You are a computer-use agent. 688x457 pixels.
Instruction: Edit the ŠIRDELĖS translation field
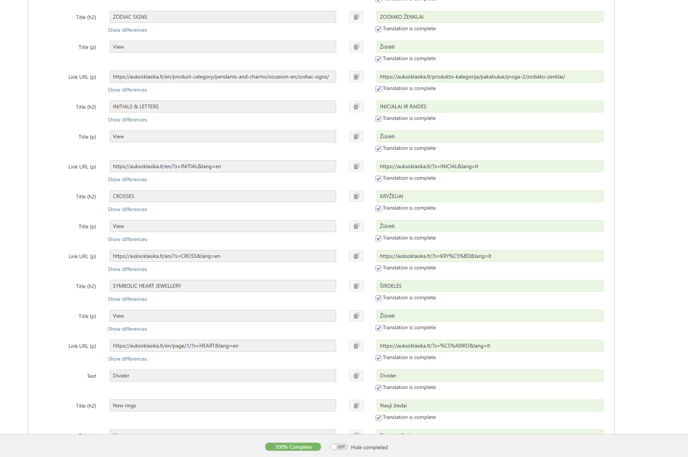pyautogui.click(x=490, y=286)
